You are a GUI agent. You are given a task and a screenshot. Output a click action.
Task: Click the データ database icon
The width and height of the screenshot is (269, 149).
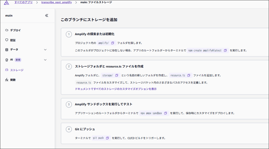click(7, 49)
